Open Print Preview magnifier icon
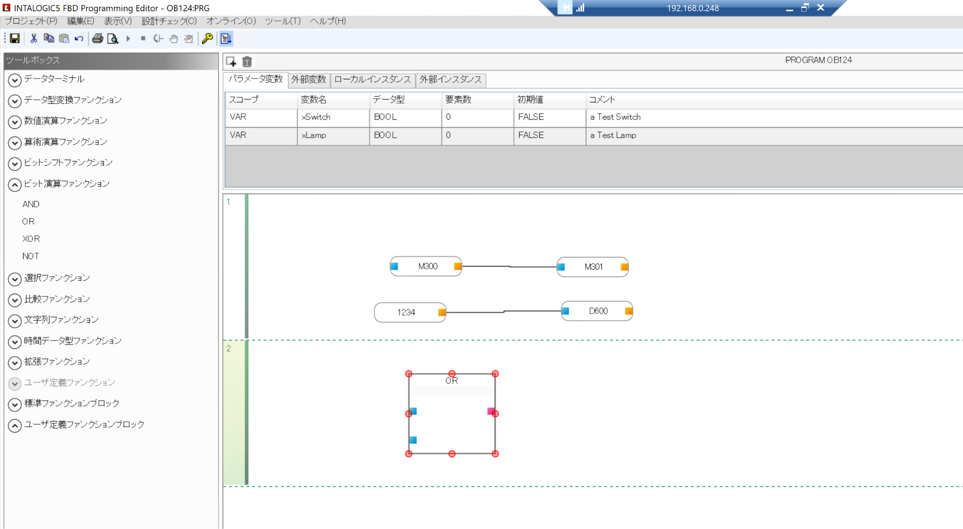This screenshot has height=529, width=963. (x=112, y=39)
